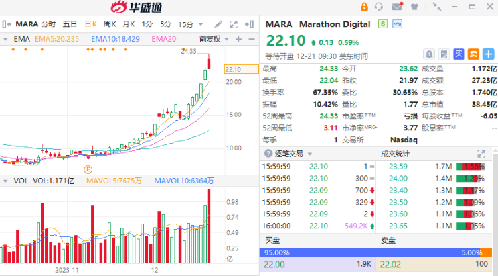The height and width of the screenshot is (276, 498).
Task: Open the 15分 interval dropdown arrow
Action: (201, 24)
